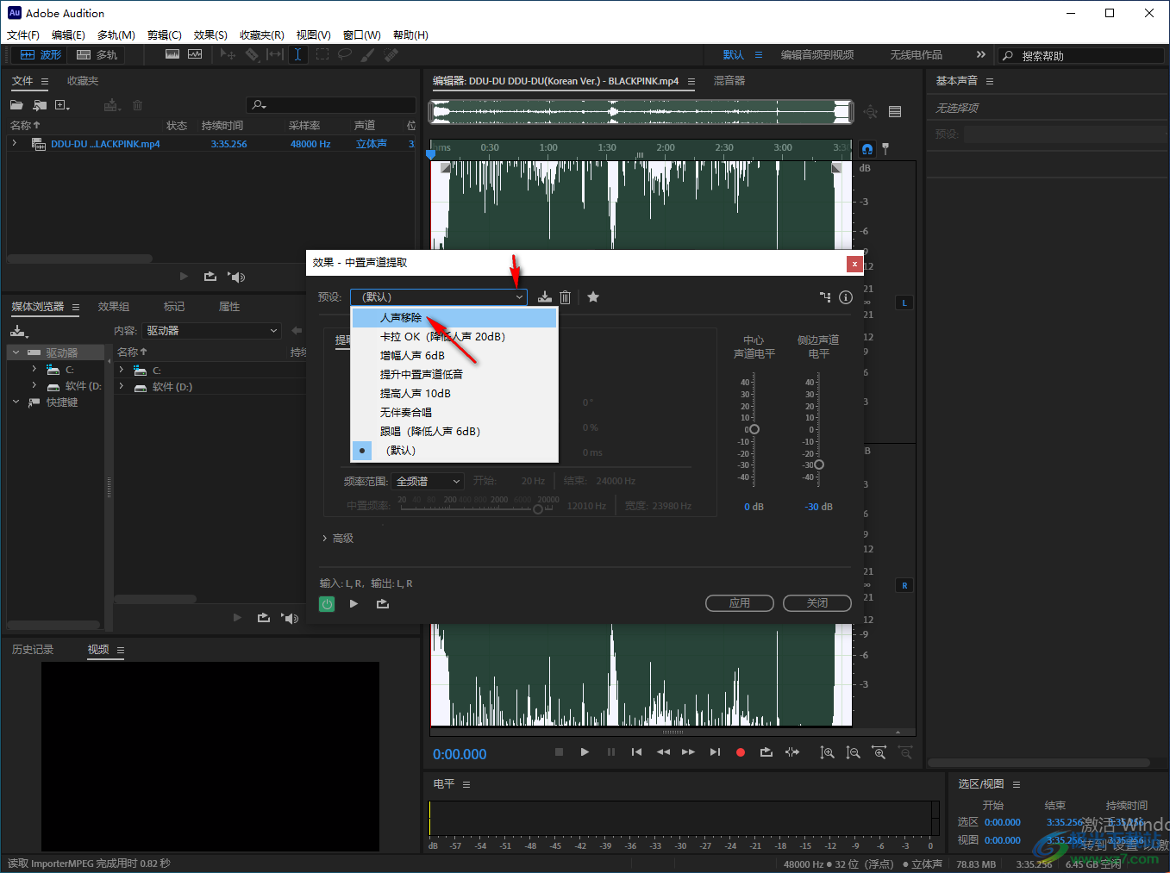Choose the boost center channel bass preset
Viewport: 1170px width, 873px height.
454,375
